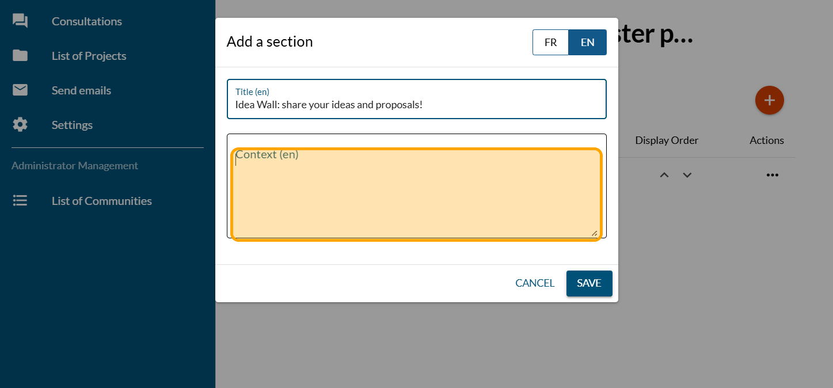Focus the Title (en) input field
This screenshot has width=833, height=388.
(416, 105)
